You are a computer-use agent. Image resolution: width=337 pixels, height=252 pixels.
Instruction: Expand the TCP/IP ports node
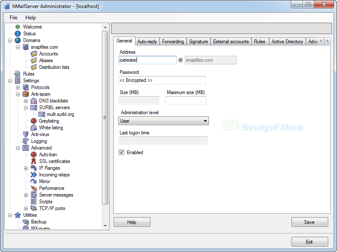[x=26, y=208]
